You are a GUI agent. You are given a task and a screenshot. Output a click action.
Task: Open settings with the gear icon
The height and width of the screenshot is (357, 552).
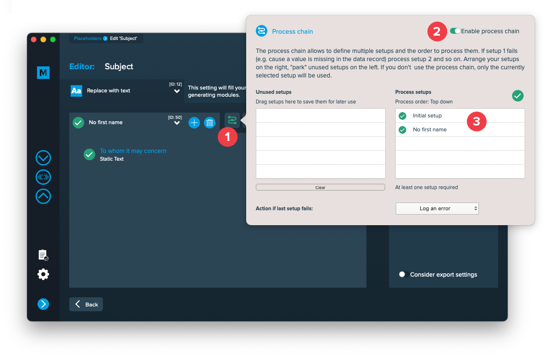43,274
